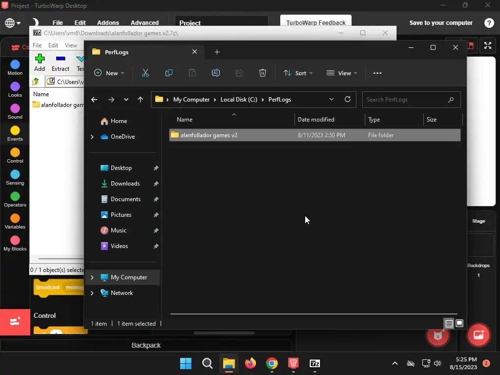Click Save to your computer
The image size is (500, 375).
pyautogui.click(x=441, y=22)
